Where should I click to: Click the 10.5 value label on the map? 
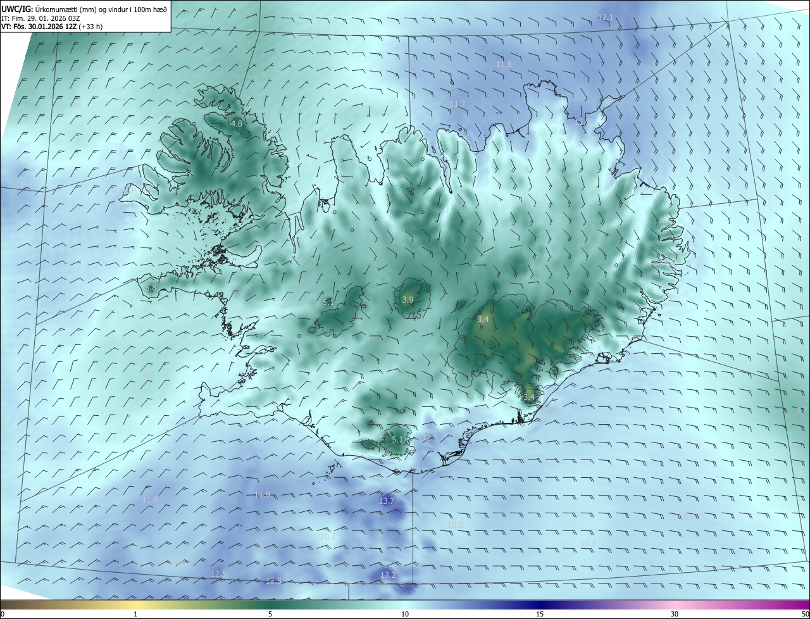[455, 525]
